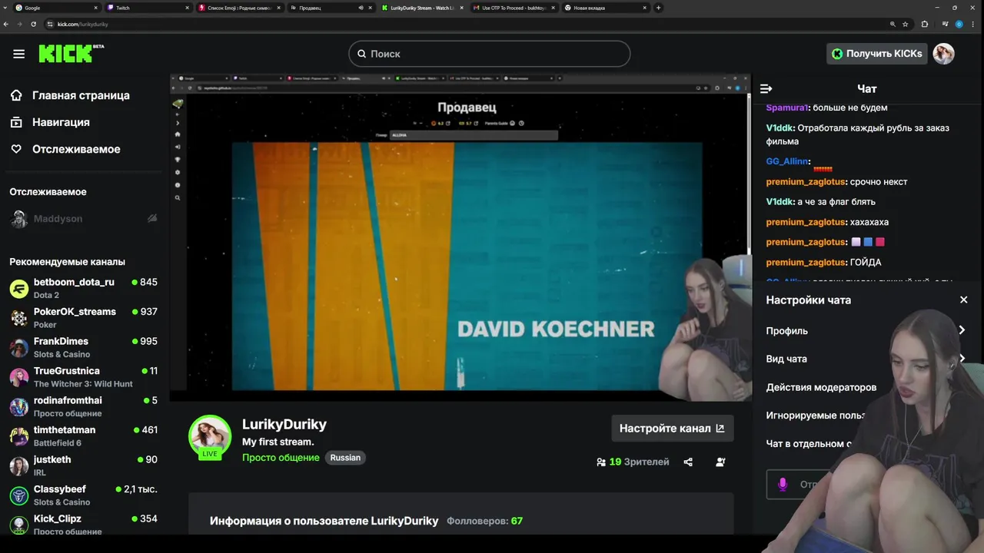Click timthetatman avatar icon
Screen dimensions: 984x553
coord(19,435)
